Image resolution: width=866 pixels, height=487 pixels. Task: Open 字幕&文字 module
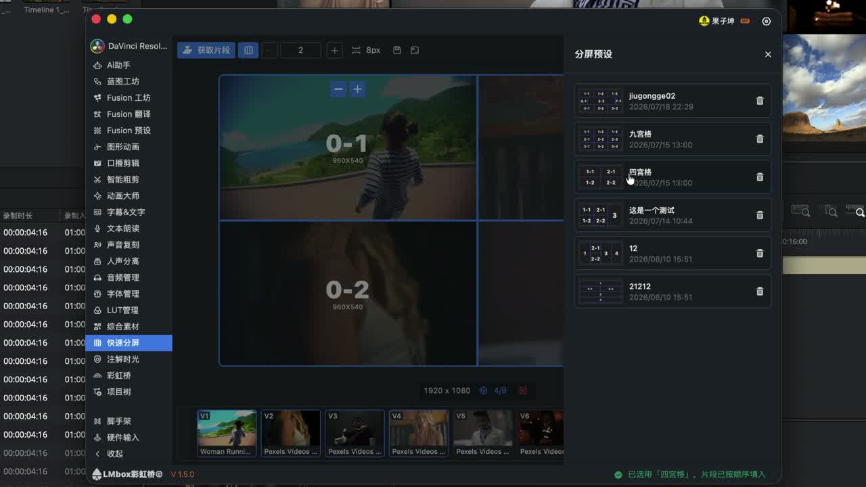[x=129, y=212]
